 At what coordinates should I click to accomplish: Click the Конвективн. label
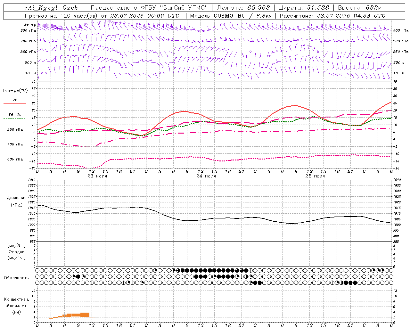tap(16, 299)
